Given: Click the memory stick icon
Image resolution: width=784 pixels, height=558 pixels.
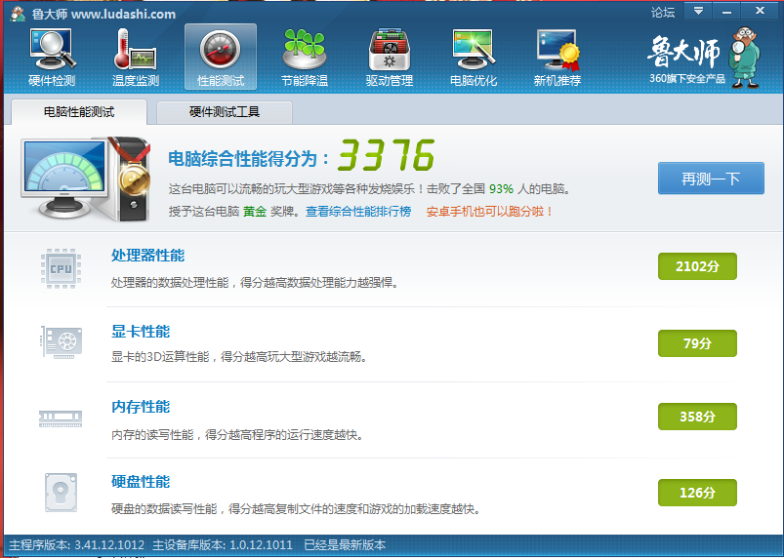Looking at the screenshot, I should point(61,418).
